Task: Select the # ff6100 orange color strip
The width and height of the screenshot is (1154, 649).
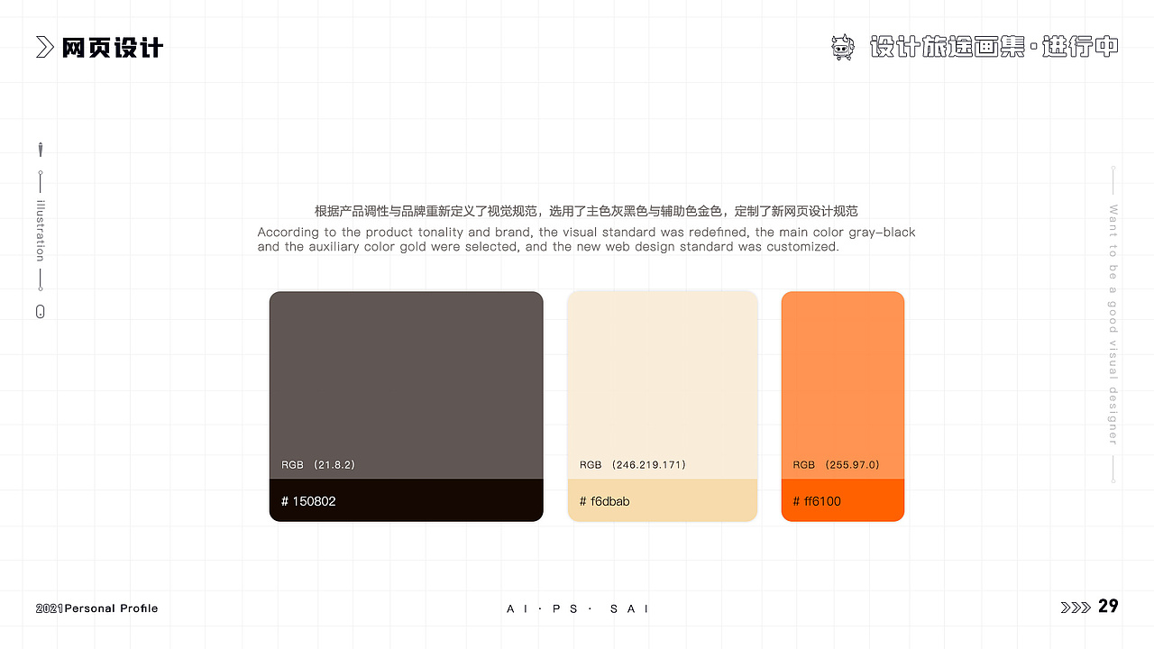Action: (843, 500)
